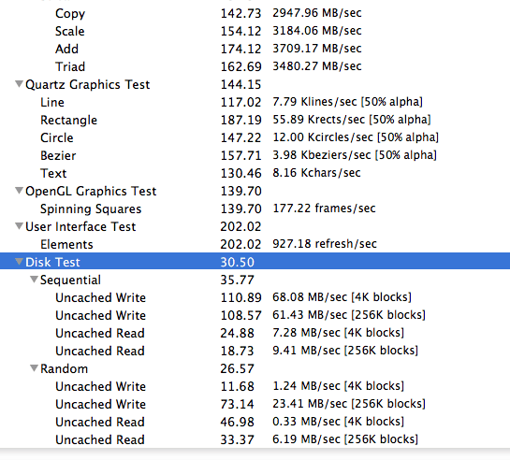The image size is (510, 460).
Task: Select the Circle test row
Action: tap(255, 137)
